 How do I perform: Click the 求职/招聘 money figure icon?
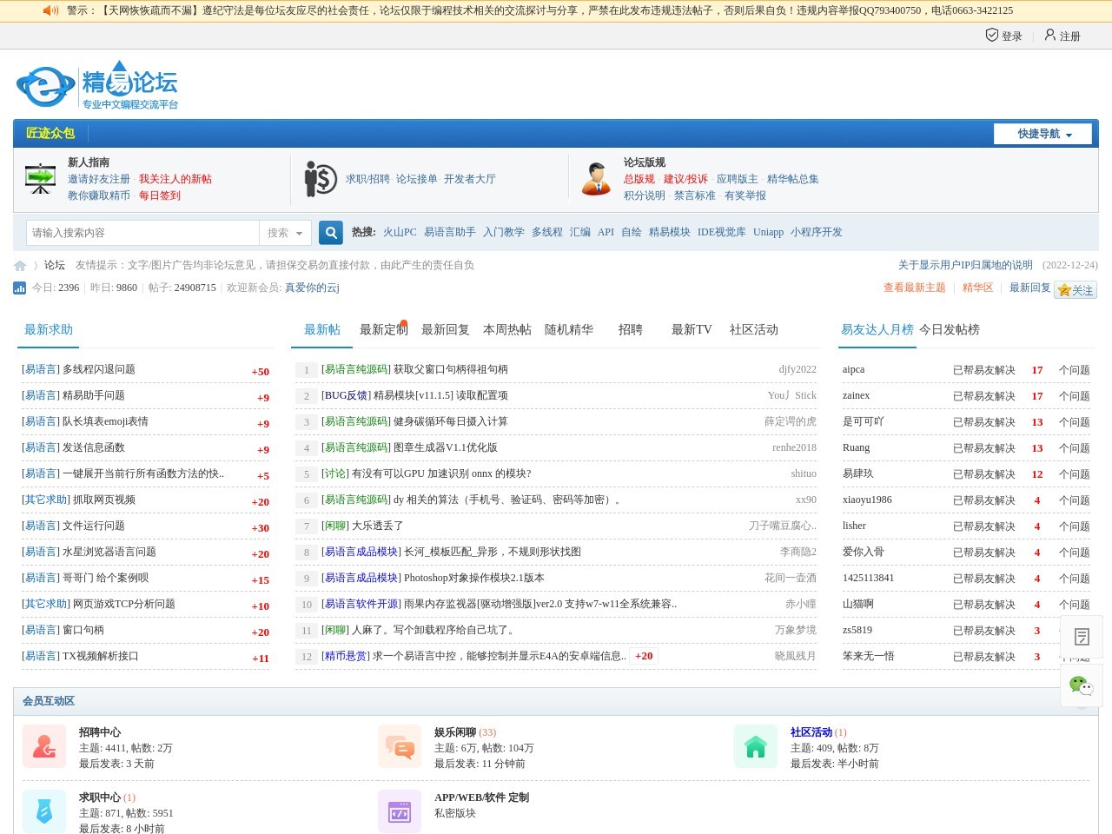(320, 178)
